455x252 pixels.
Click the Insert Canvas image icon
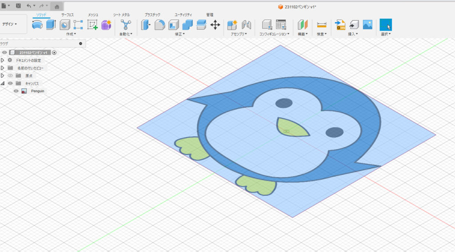click(x=367, y=24)
